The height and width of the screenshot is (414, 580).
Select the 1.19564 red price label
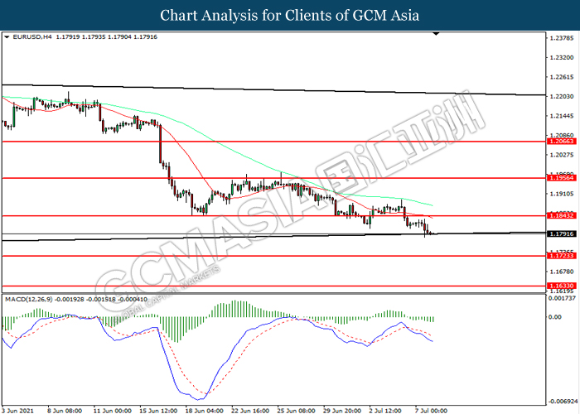[x=562, y=178]
